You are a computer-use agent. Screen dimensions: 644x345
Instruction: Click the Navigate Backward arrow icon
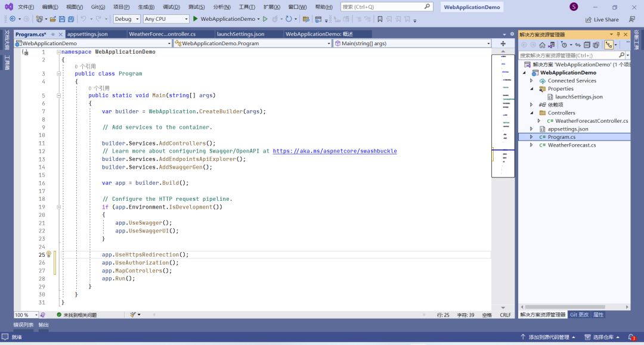[x=12, y=19]
